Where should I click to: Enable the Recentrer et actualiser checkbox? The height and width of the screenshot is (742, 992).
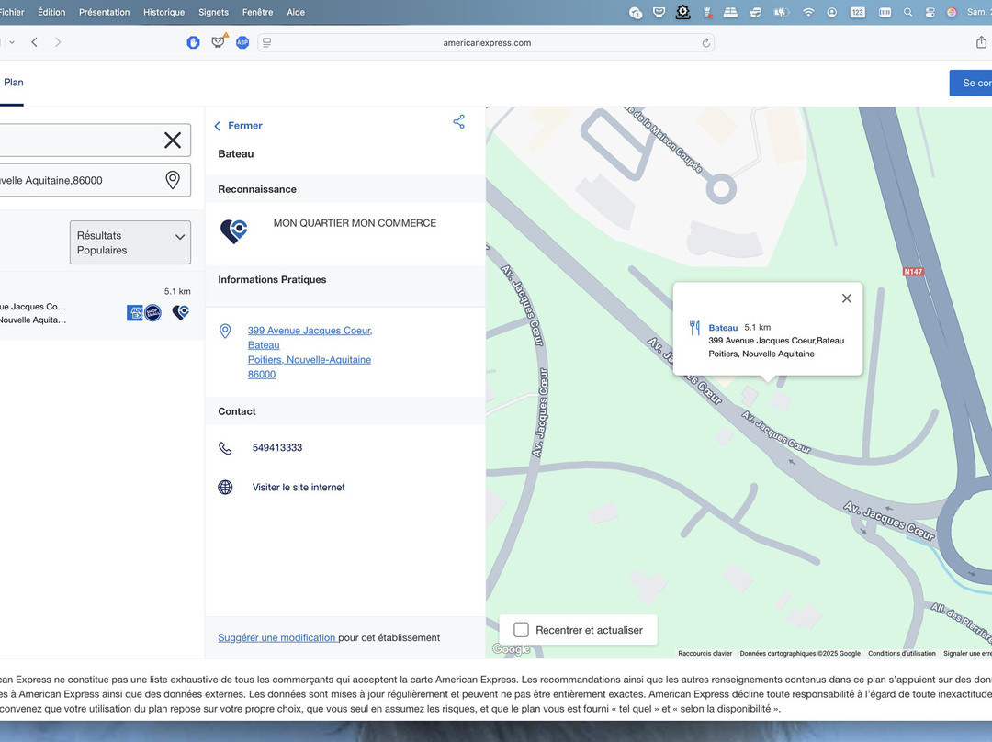point(521,630)
